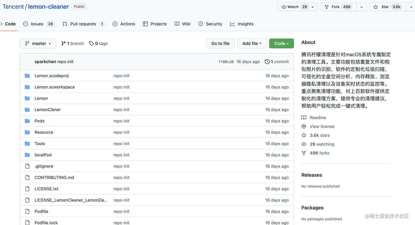Click the tag icon beside 0 tags
This screenshot has width=415, height=225.
click(x=91, y=43)
